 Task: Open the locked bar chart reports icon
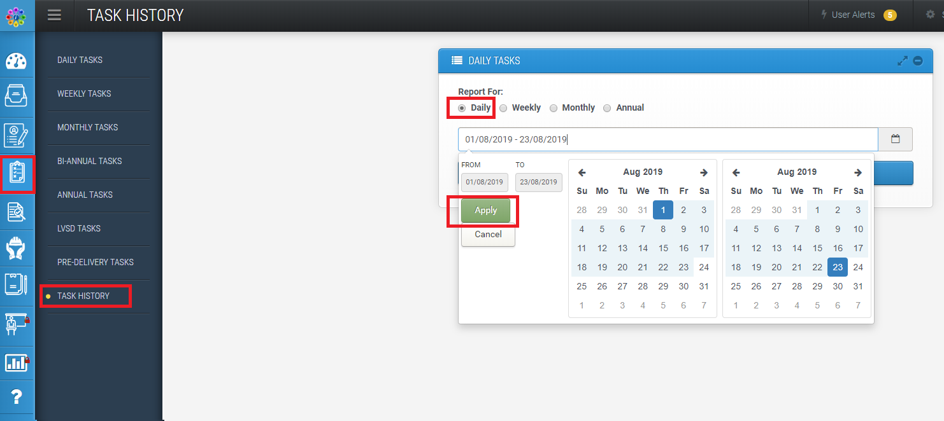(17, 362)
